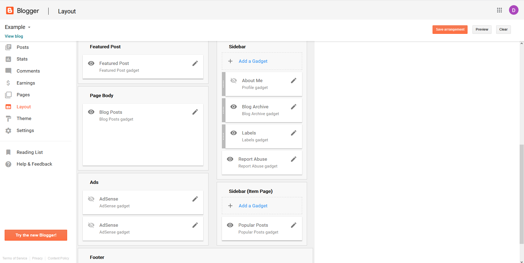Click the Clear button
This screenshot has width=524, height=263.
(x=503, y=29)
